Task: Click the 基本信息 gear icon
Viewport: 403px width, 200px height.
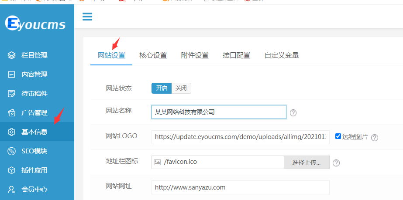Action: pyautogui.click(x=12, y=132)
